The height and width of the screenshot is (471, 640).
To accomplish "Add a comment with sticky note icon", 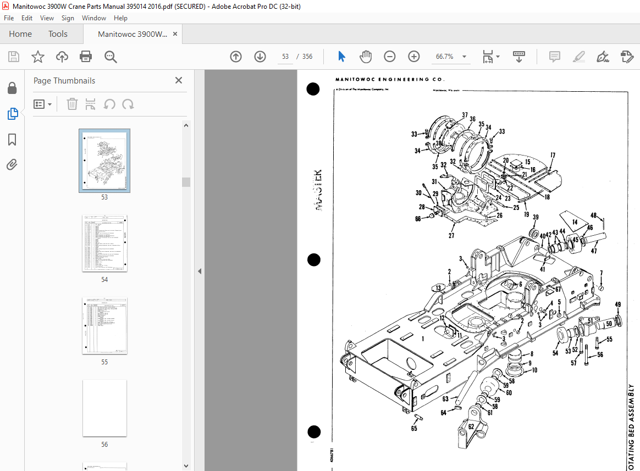I will click(554, 56).
